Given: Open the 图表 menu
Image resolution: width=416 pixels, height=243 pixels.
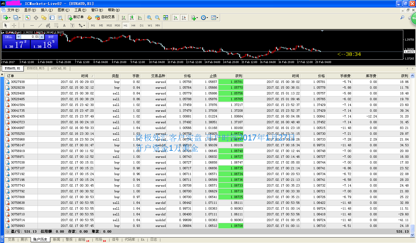Looking at the screenshot, I should pyautogui.click(x=63, y=10).
